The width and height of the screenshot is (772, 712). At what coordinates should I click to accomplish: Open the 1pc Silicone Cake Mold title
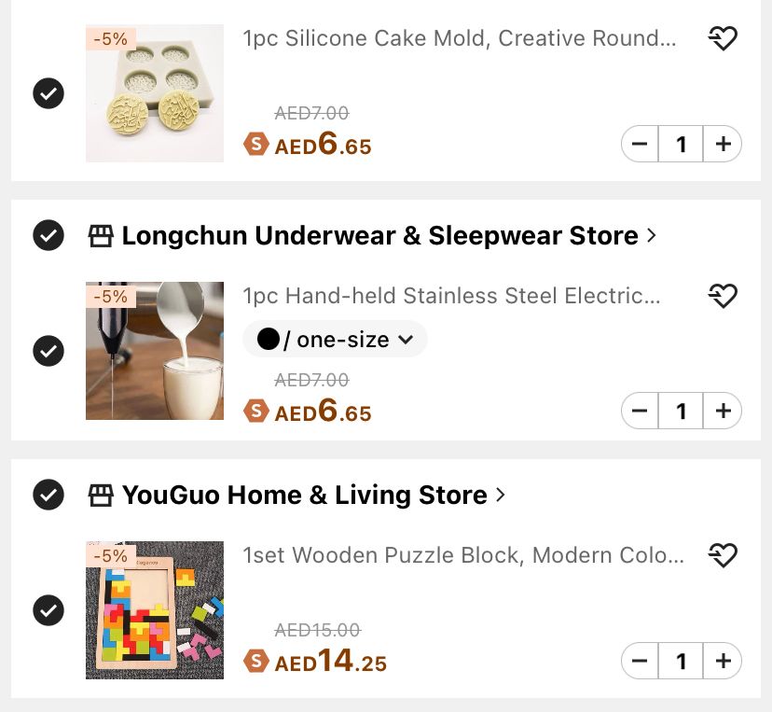click(x=459, y=39)
